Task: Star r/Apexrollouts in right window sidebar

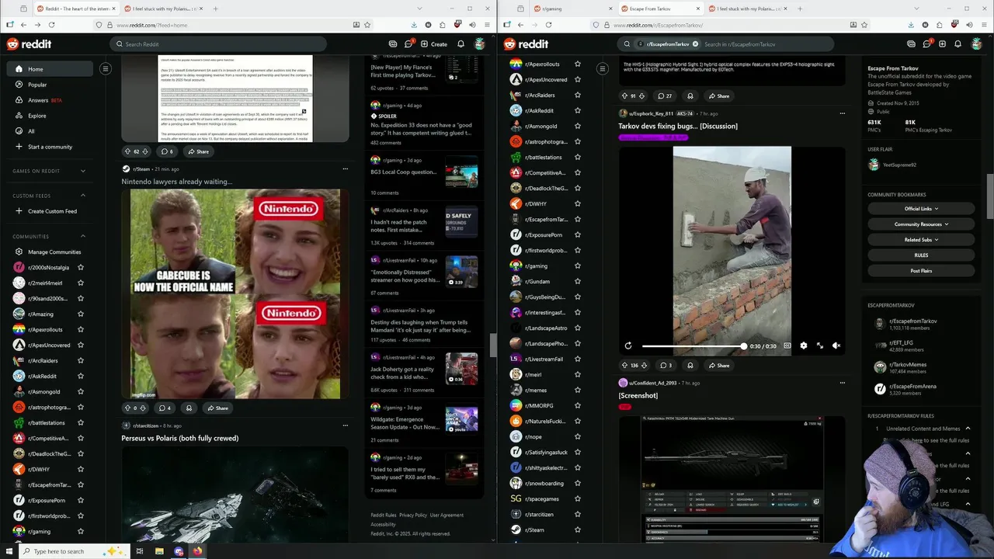Action: (578, 64)
